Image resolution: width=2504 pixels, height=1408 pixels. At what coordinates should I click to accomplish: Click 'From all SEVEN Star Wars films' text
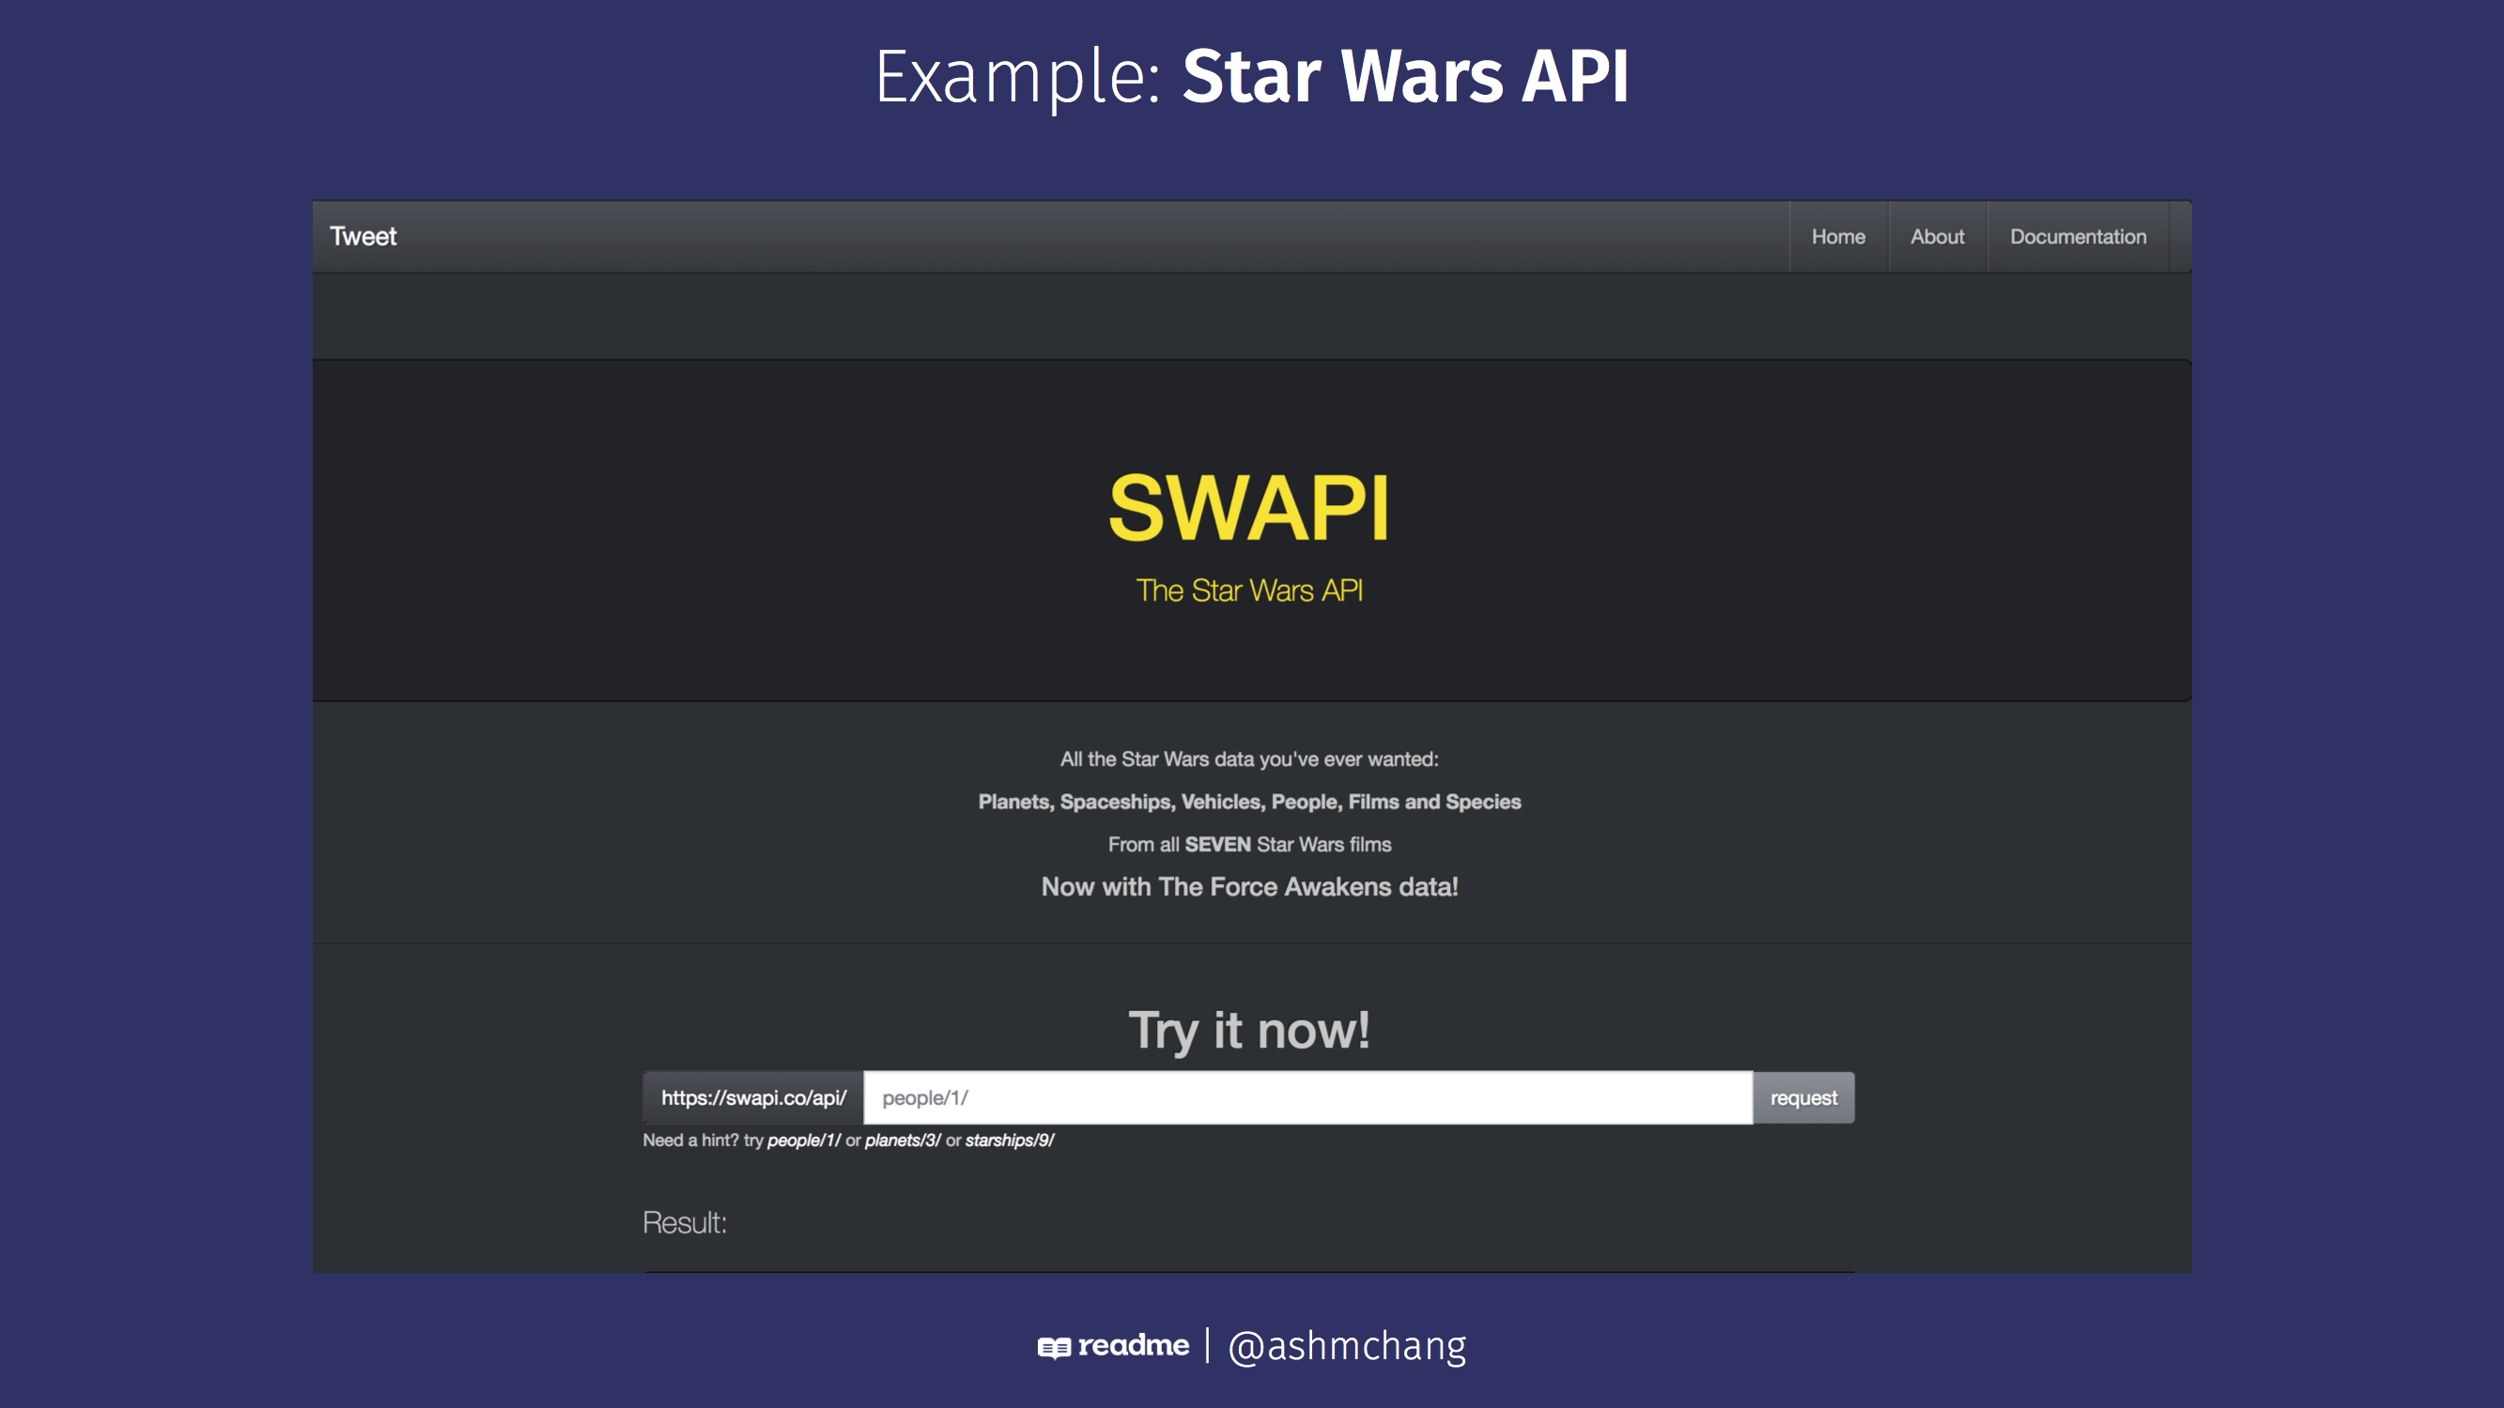point(1250,845)
